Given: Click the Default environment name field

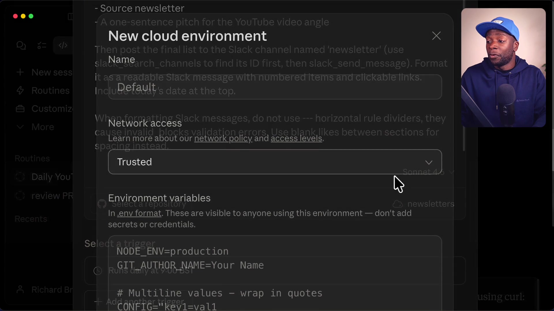Looking at the screenshot, I should click(x=274, y=87).
